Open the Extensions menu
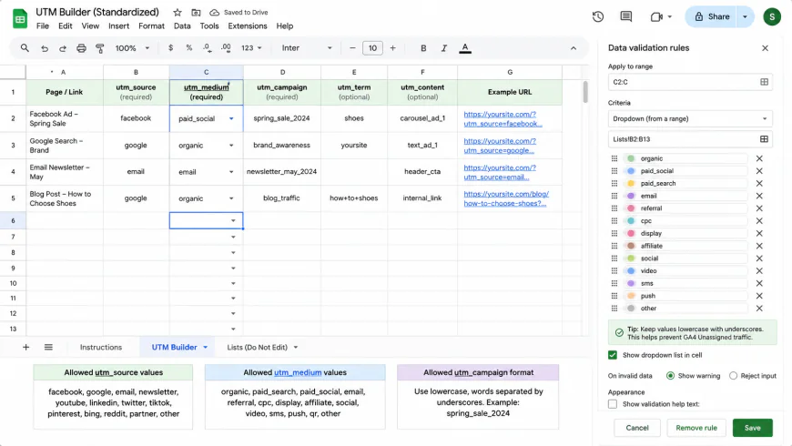Viewport: 792px width, 446px height. click(x=248, y=25)
